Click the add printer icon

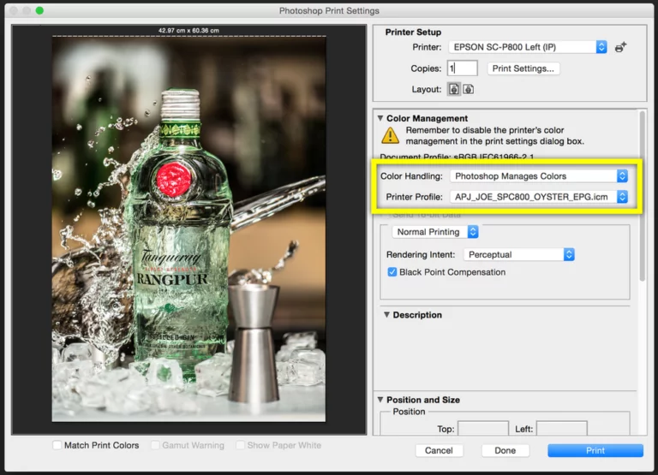click(620, 48)
